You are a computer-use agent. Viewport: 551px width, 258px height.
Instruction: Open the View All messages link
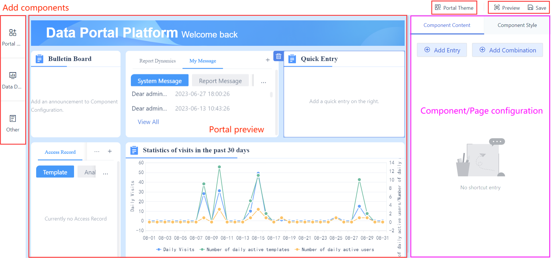click(x=148, y=122)
